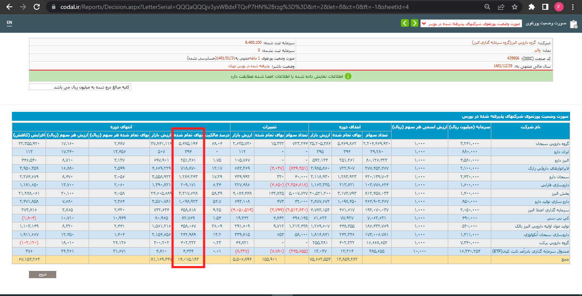This screenshot has width=582, height=296.
Task: Click the clipboard report icon in header
Action: (x=573, y=23)
